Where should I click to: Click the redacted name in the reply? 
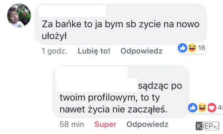(x=97, y=80)
